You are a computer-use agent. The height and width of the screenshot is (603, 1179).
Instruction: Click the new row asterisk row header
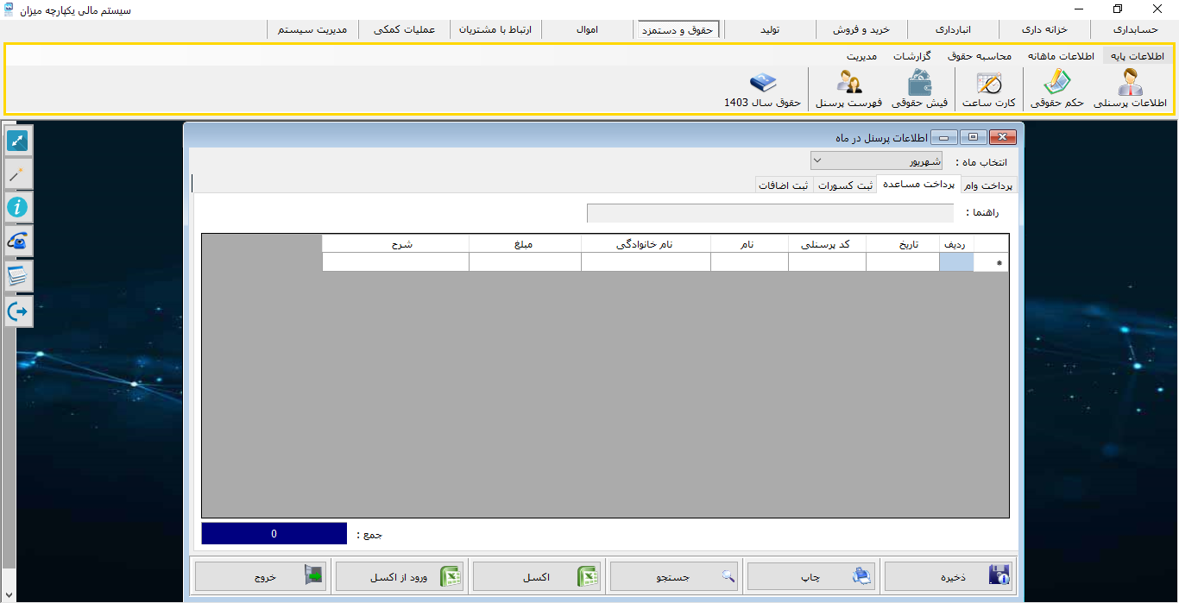click(991, 262)
